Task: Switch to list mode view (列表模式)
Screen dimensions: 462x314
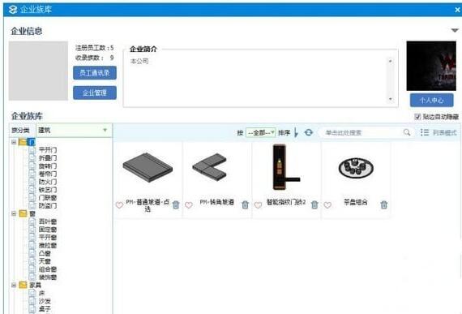Action: tap(438, 132)
